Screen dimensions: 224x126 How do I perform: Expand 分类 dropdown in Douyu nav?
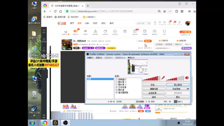point(87,23)
